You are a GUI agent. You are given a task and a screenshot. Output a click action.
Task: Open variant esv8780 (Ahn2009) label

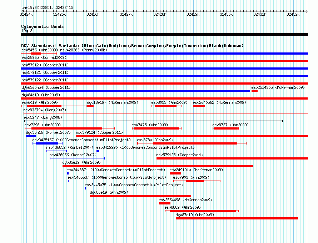pyautogui.click(x=155, y=140)
